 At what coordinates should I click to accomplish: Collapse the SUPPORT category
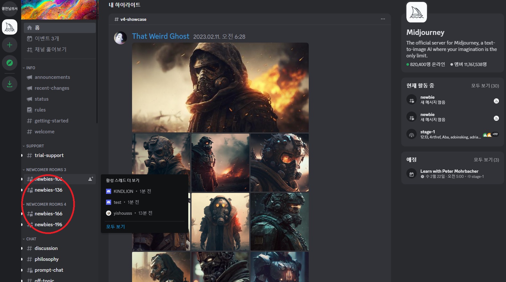tap(33, 146)
